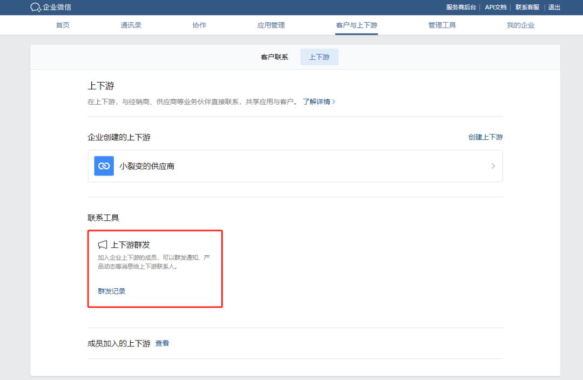Screen dimensions: 583x380
Task: Open the 管理工具 section
Action: coord(442,25)
